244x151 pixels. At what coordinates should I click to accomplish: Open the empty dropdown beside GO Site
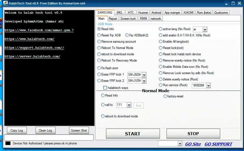click(x=180, y=144)
